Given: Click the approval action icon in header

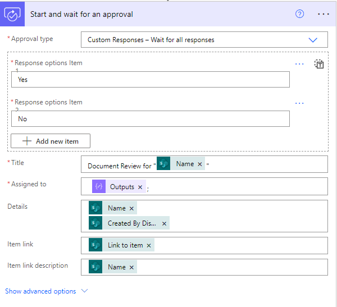Looking at the screenshot, I should (x=12, y=14).
